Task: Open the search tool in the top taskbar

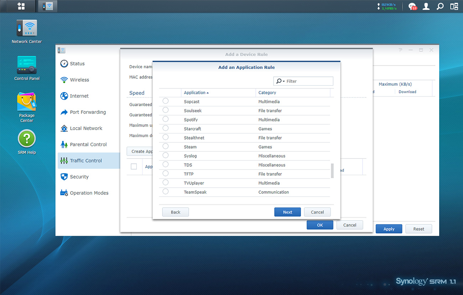Action: click(x=440, y=6)
